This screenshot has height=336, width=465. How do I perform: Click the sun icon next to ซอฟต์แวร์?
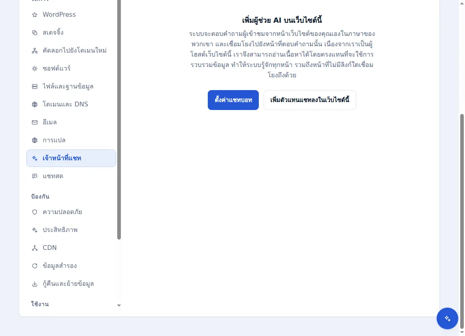pos(35,69)
